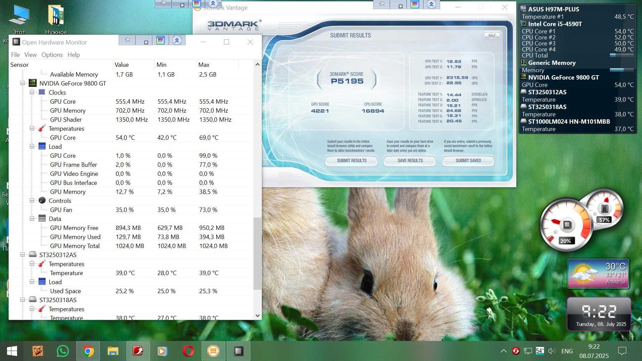Switch to Open Hardware Monitor taskbar button
The image size is (642, 361).
[238, 351]
